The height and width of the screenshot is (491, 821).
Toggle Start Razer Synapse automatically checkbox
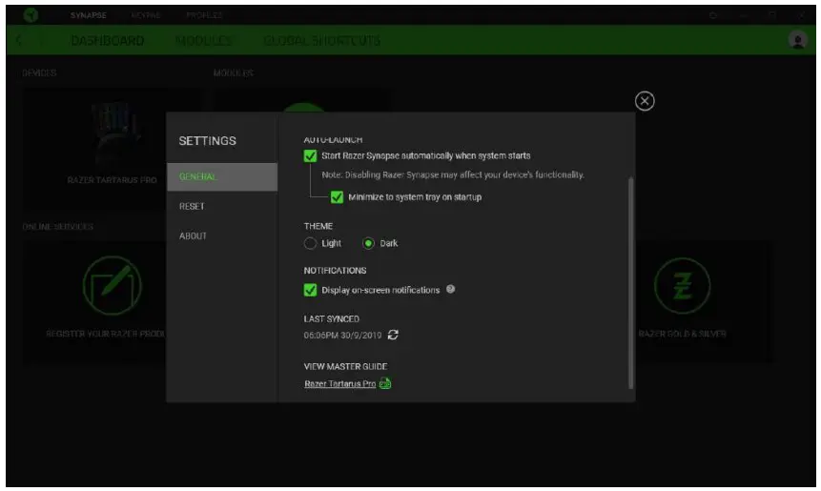pyautogui.click(x=310, y=156)
